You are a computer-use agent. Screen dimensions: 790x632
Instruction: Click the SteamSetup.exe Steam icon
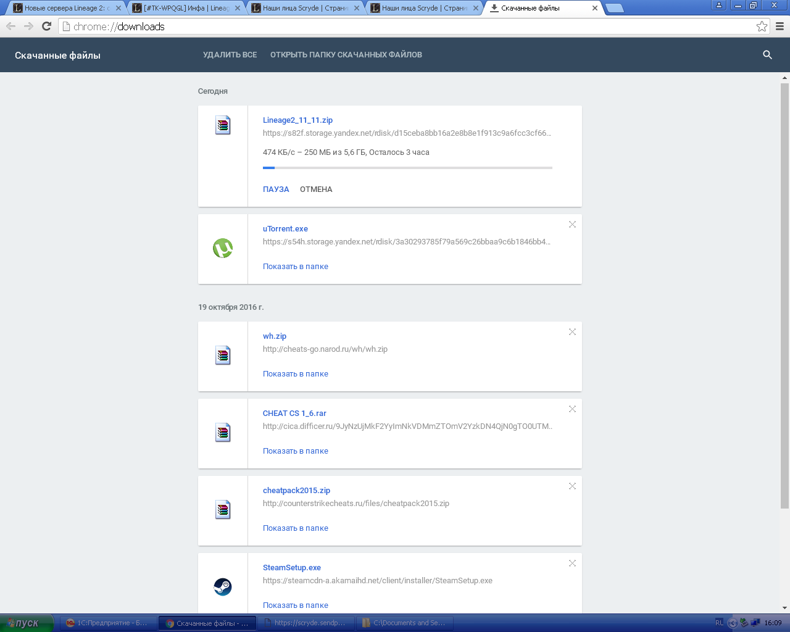click(x=223, y=586)
